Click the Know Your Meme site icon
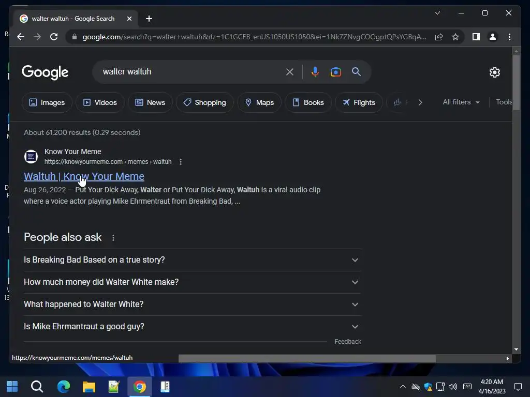This screenshot has height=397, width=530. point(31,157)
